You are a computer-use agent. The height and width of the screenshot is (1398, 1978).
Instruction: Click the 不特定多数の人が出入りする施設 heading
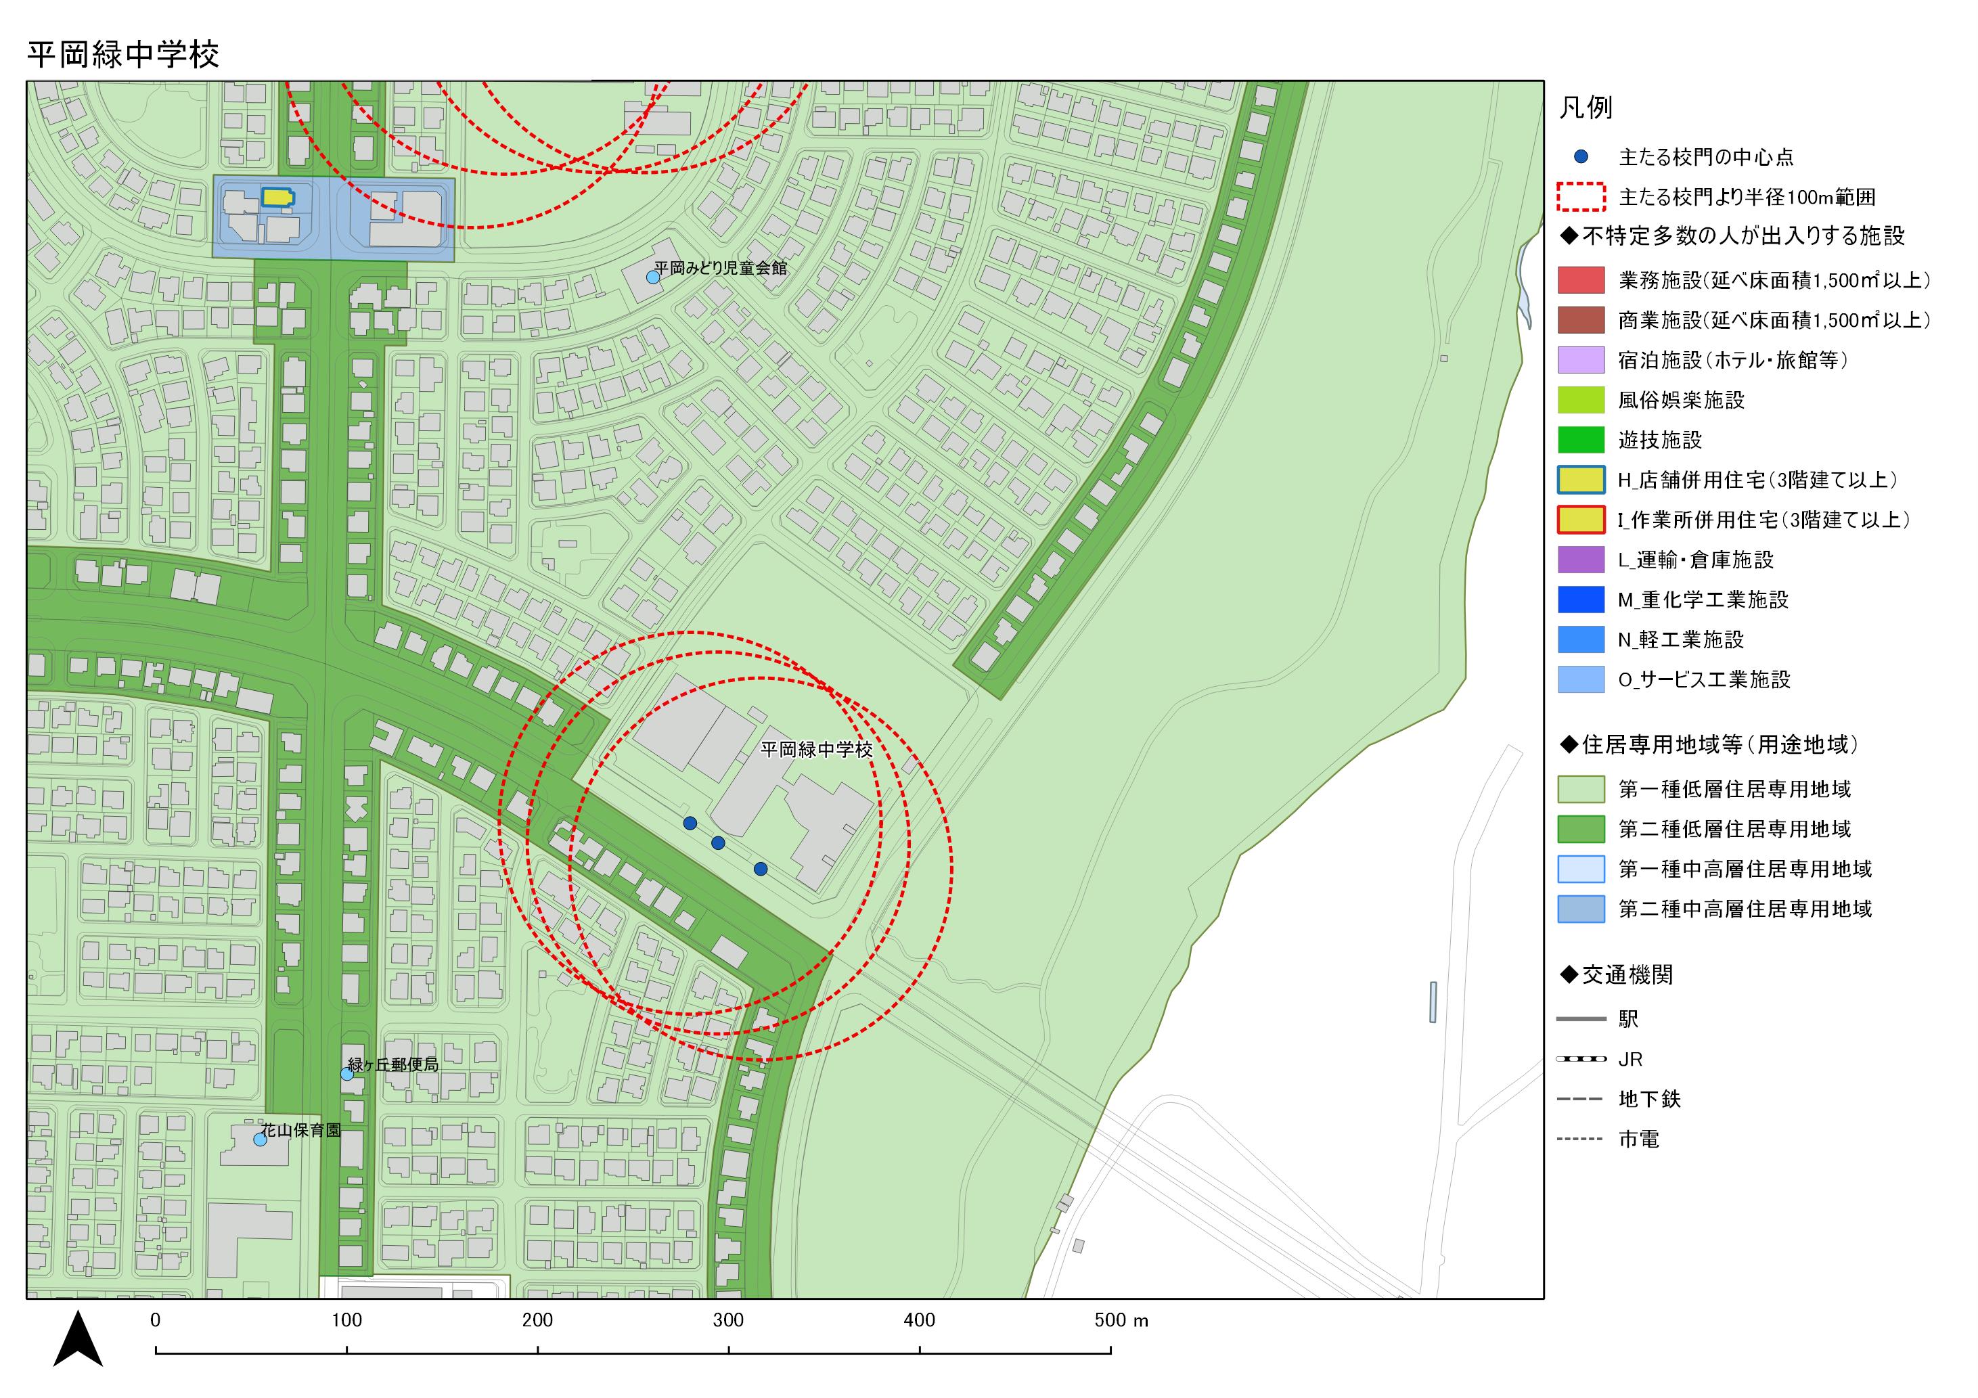pos(1732,235)
